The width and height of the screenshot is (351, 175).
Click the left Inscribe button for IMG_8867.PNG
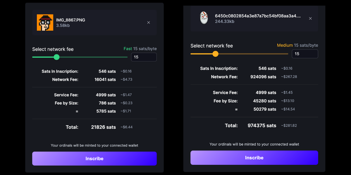point(94,159)
